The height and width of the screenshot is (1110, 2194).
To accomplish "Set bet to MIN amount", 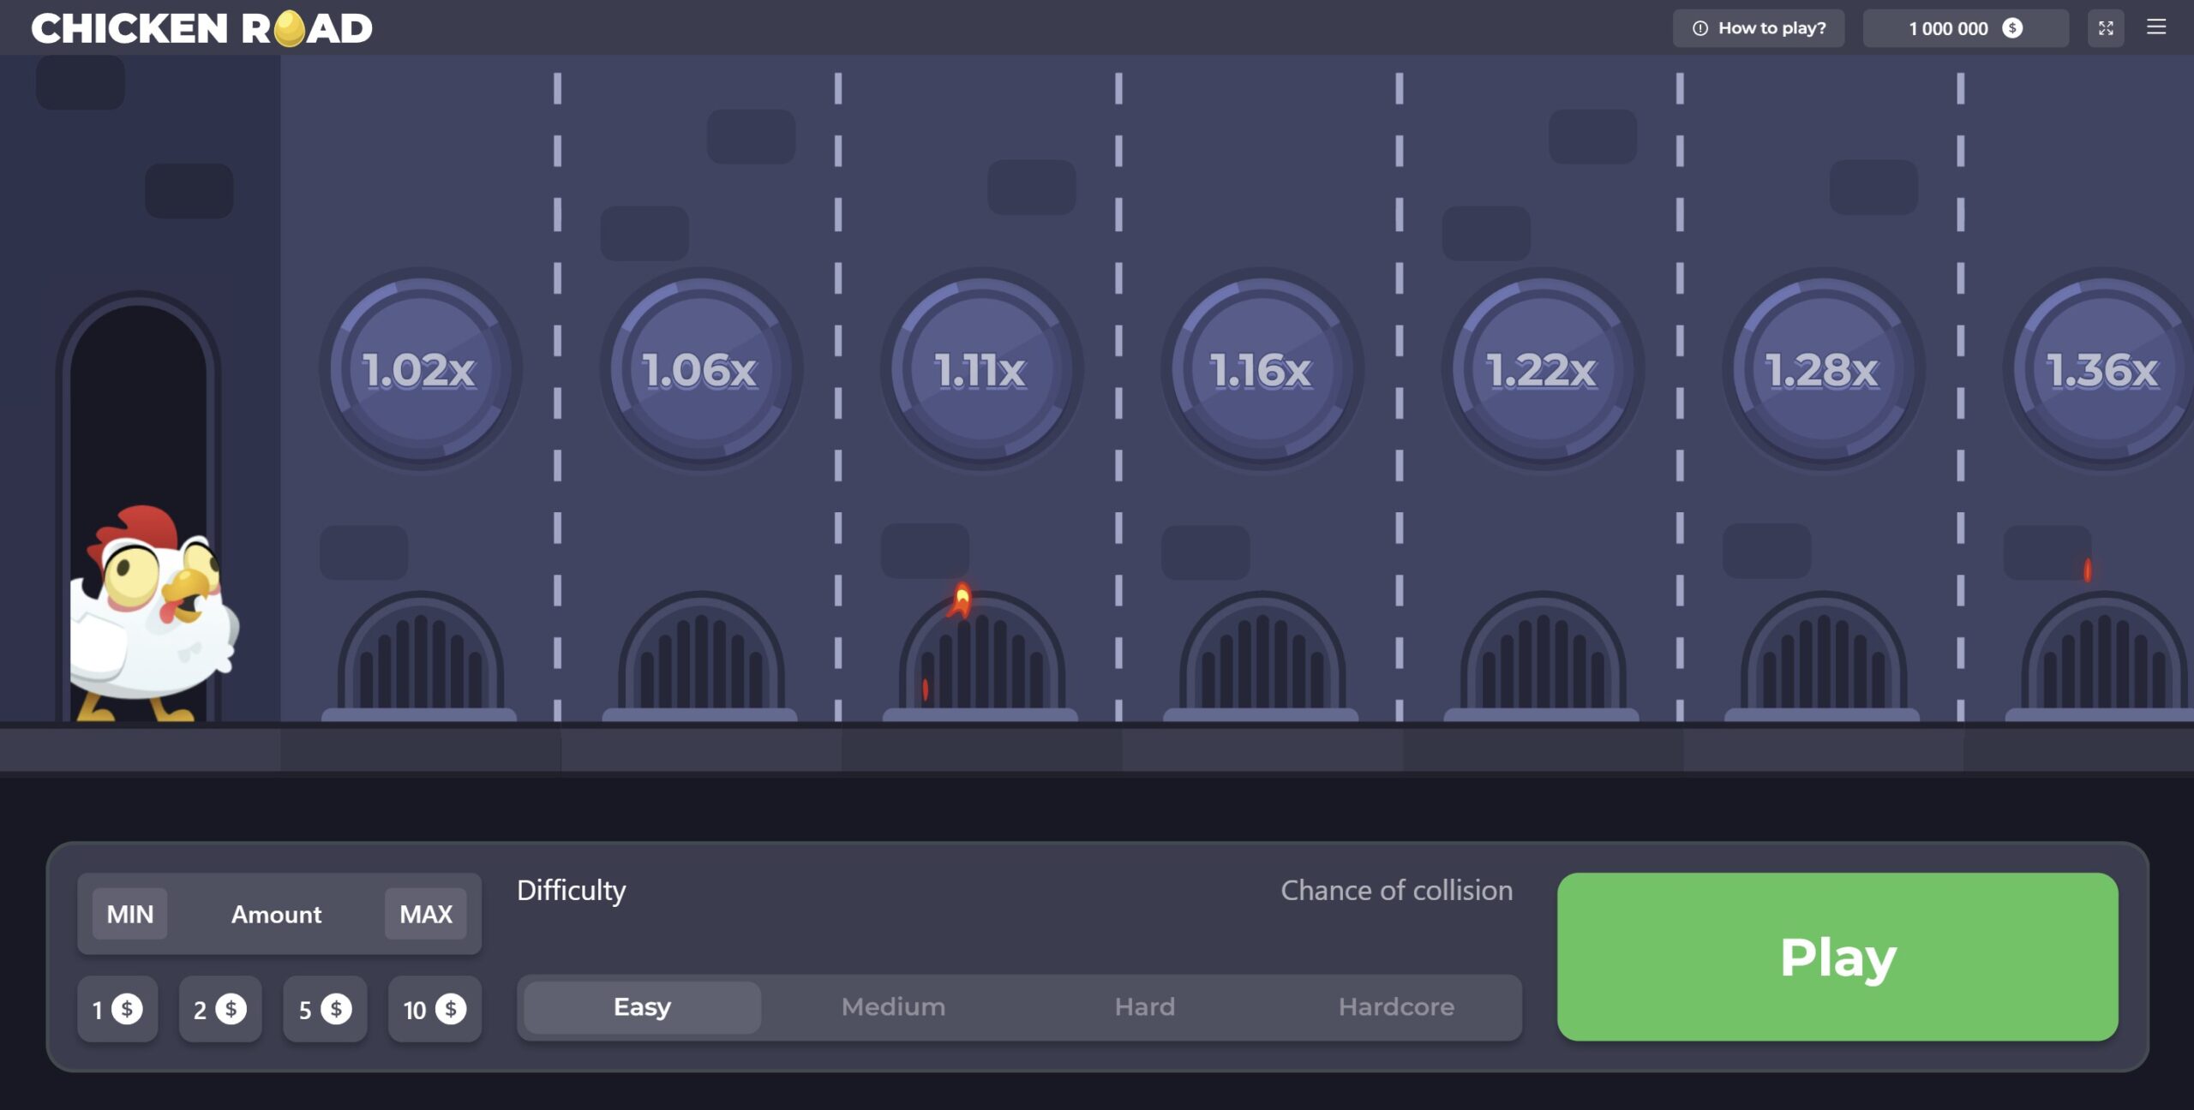I will pyautogui.click(x=129, y=914).
